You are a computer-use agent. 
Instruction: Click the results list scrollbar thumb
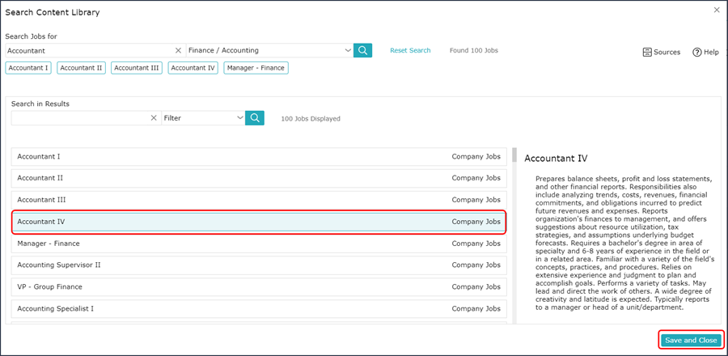(x=514, y=155)
